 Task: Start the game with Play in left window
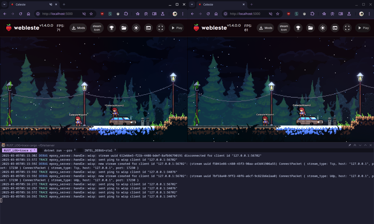click(x=176, y=28)
